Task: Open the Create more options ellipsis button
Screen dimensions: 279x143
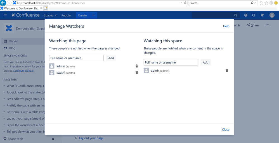Action: tap(93, 15)
